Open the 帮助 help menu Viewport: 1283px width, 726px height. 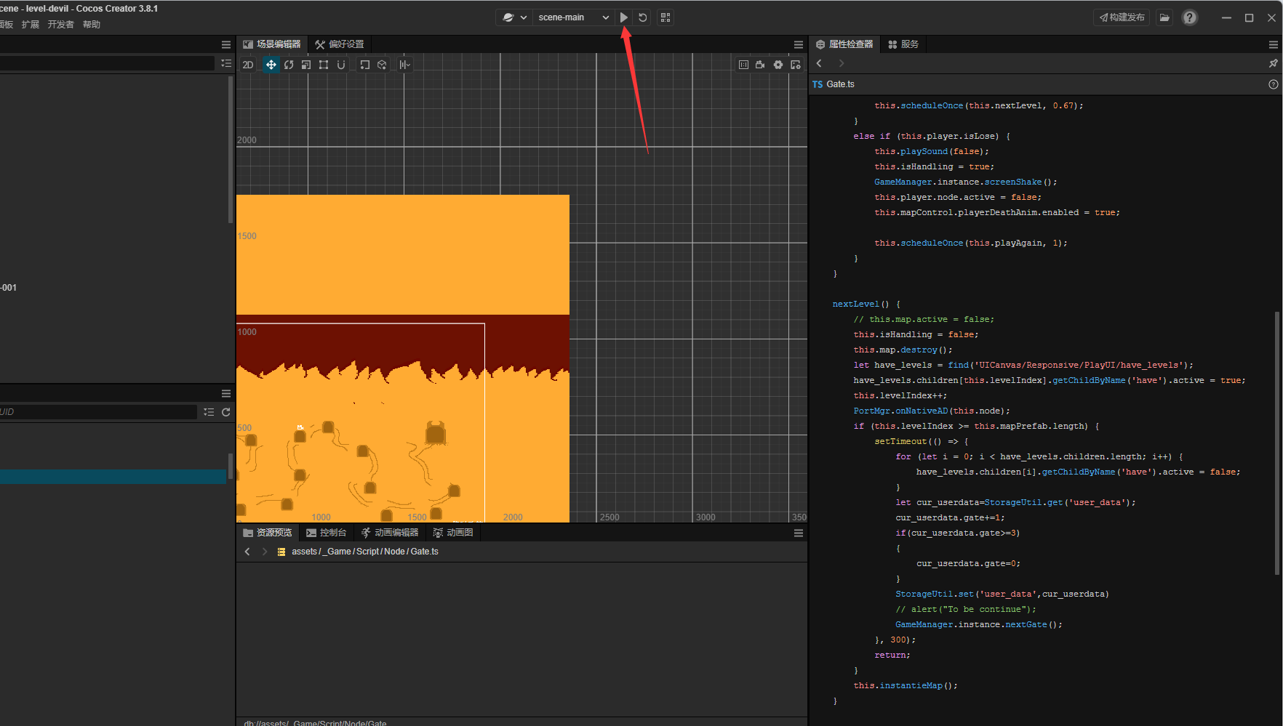(x=92, y=25)
